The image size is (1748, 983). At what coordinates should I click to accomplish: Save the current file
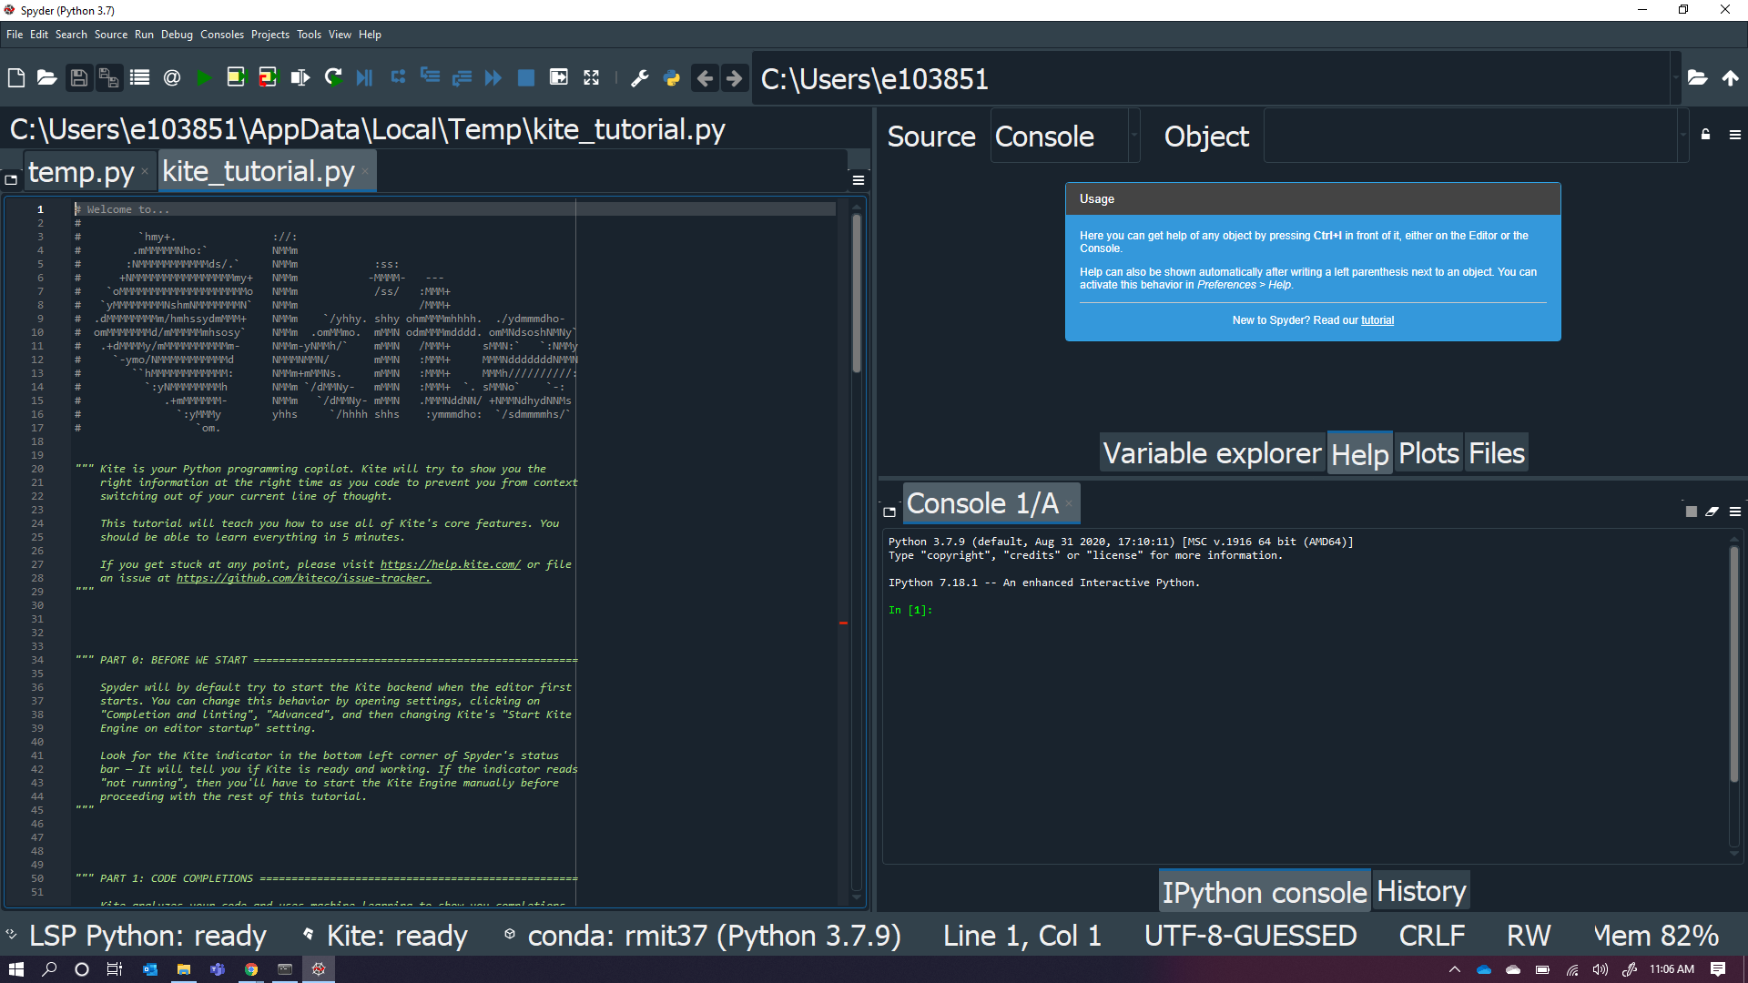[79, 78]
